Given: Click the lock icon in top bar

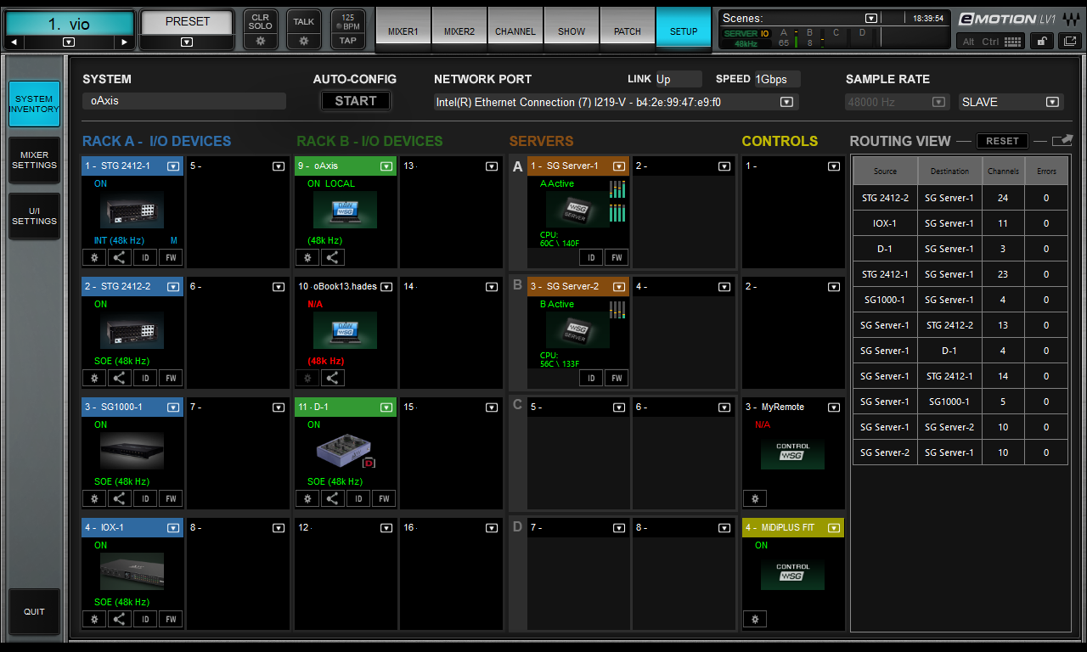Looking at the screenshot, I should point(1040,41).
